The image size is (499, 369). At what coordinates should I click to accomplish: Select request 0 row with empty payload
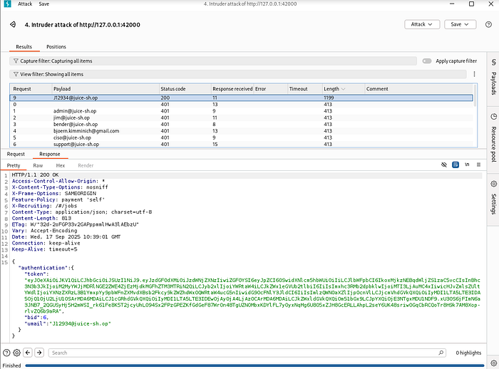click(241, 104)
